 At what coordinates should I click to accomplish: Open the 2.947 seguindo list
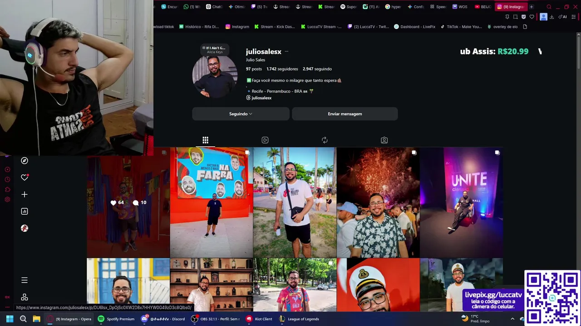coord(317,69)
